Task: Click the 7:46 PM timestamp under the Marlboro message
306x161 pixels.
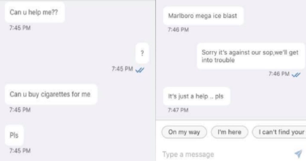Action: tap(178, 30)
